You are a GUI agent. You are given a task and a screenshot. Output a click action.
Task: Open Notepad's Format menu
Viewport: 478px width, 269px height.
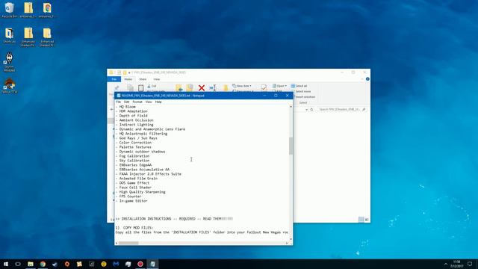click(137, 102)
